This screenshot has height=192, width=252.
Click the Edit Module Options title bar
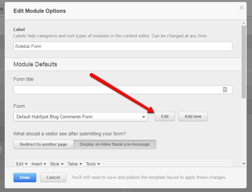(x=118, y=11)
